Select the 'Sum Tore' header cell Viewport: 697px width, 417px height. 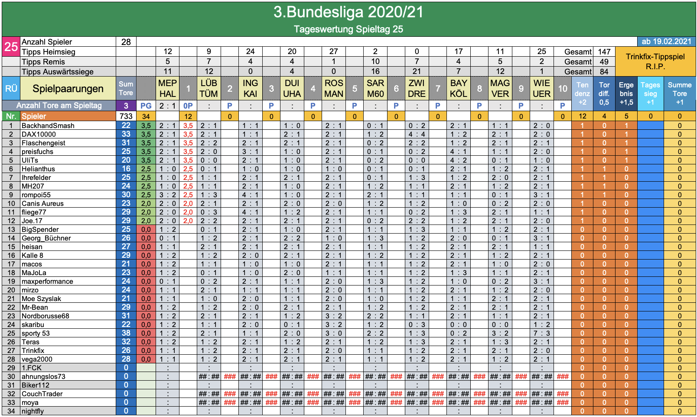126,89
